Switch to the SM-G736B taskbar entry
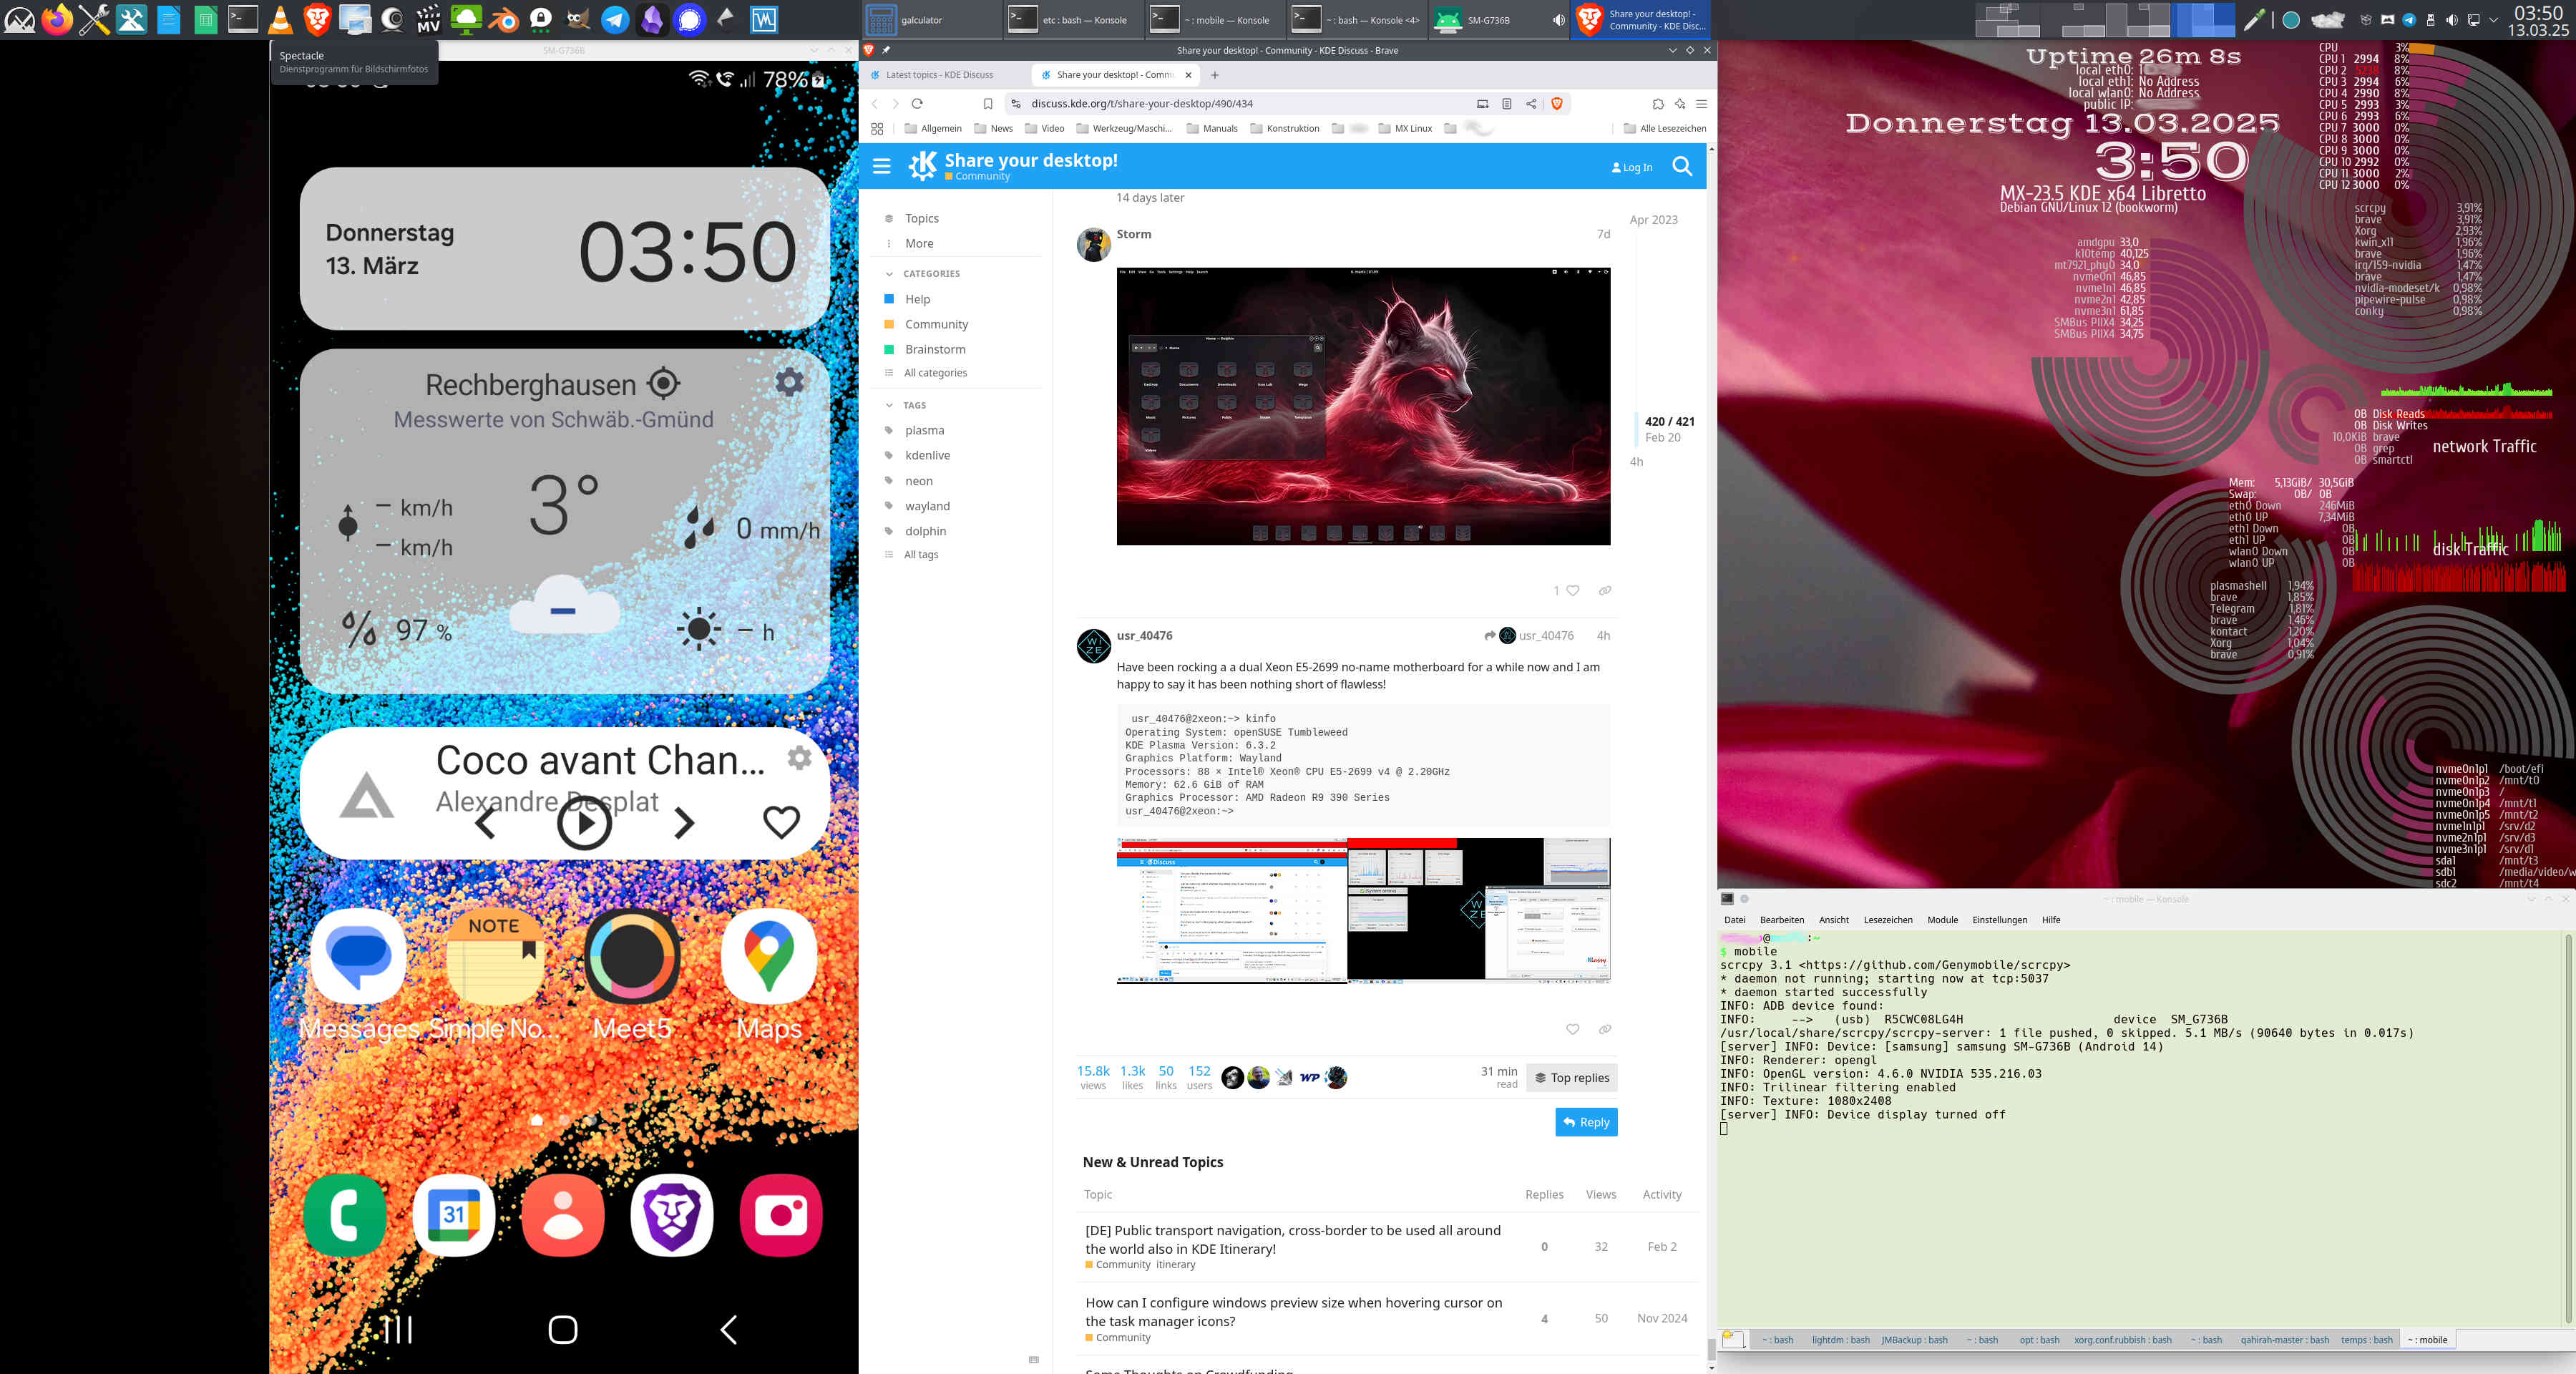 pyautogui.click(x=1499, y=20)
